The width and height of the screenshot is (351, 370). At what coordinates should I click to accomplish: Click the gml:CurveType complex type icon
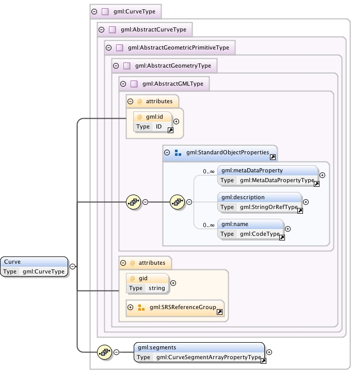[x=105, y=11]
